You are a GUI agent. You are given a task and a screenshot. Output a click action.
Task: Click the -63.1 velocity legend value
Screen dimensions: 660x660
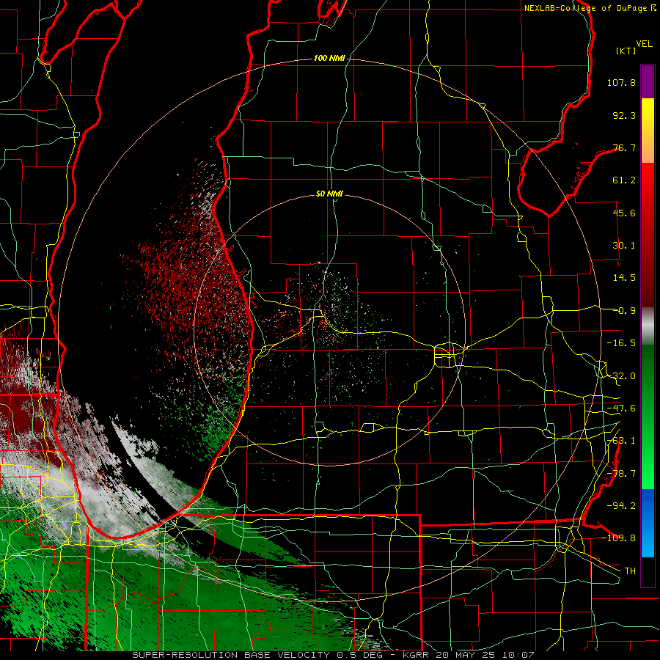pos(621,441)
